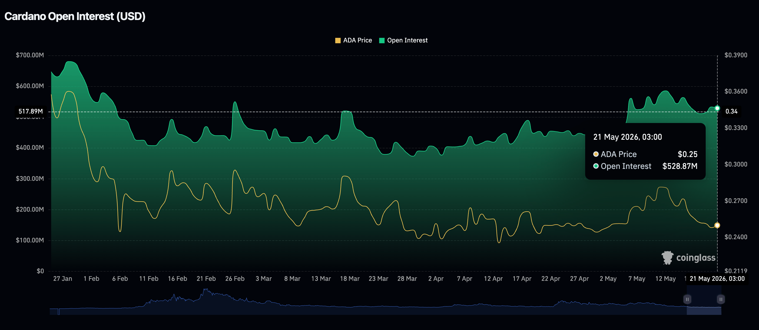Click the 17 Apr date label
Viewport: 759px width, 330px height.
(x=522, y=278)
